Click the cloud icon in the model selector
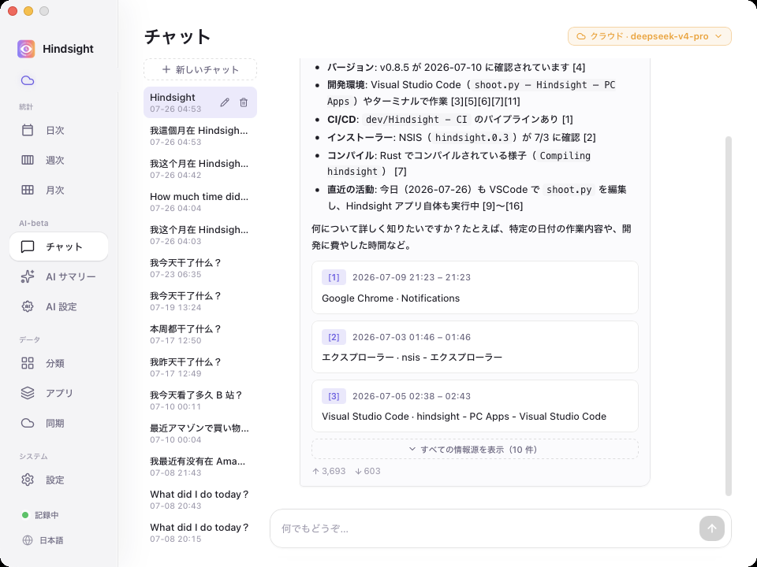The width and height of the screenshot is (757, 567). (581, 36)
